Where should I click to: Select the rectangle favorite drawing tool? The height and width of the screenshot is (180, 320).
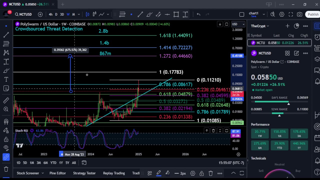(176, 14)
